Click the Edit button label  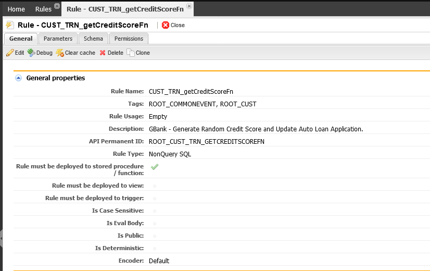tap(19, 53)
